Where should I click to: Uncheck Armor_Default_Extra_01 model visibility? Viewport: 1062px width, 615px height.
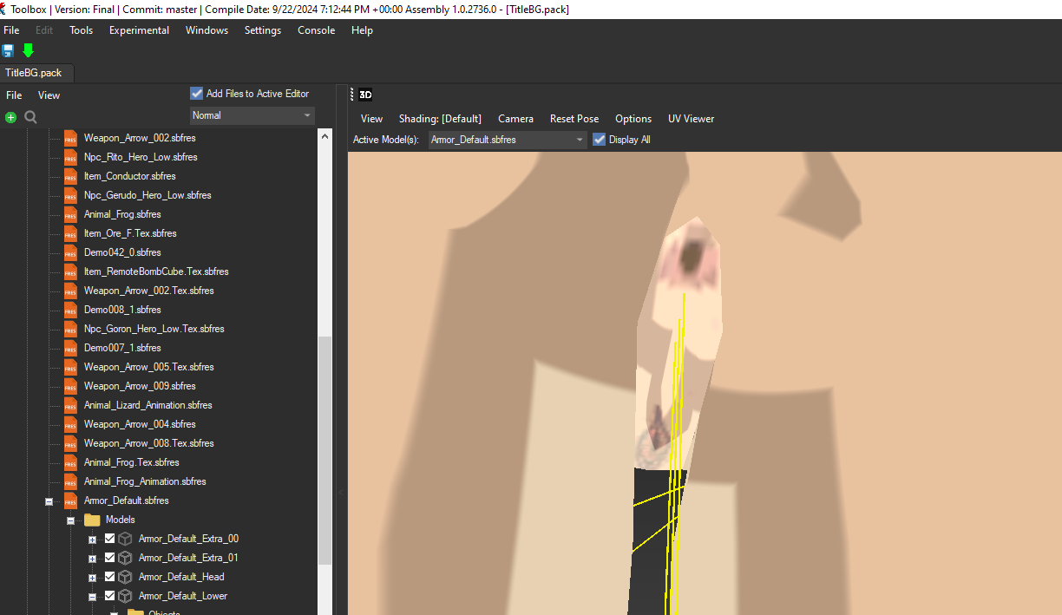109,558
